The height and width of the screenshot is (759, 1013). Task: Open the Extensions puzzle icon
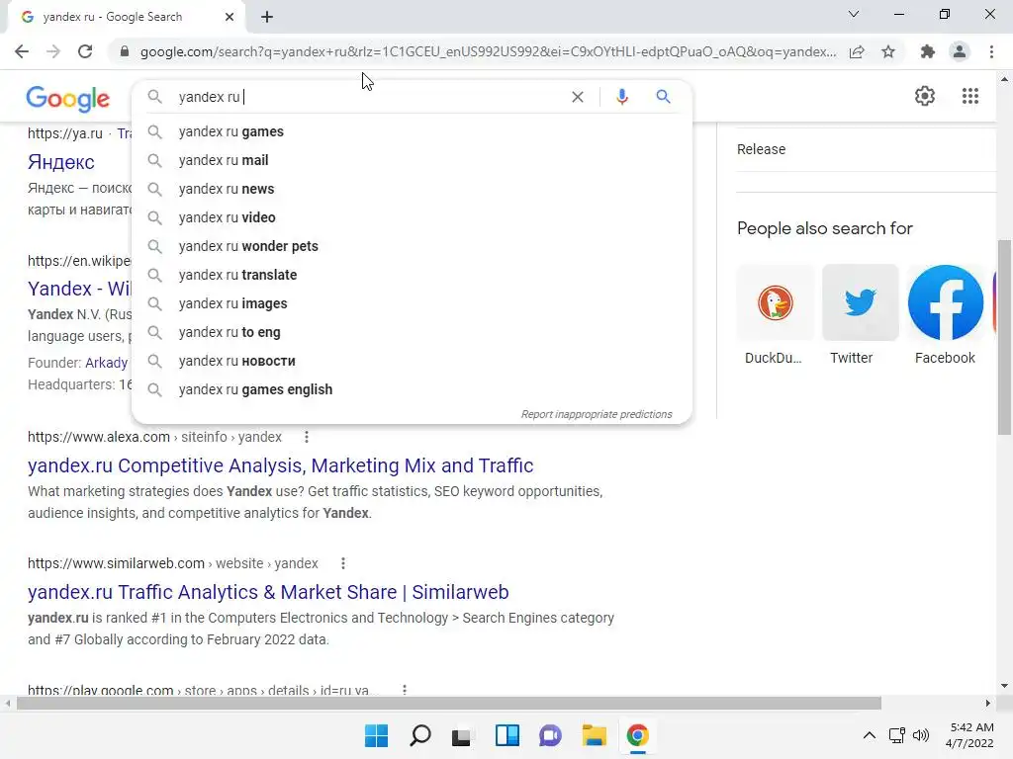928,51
